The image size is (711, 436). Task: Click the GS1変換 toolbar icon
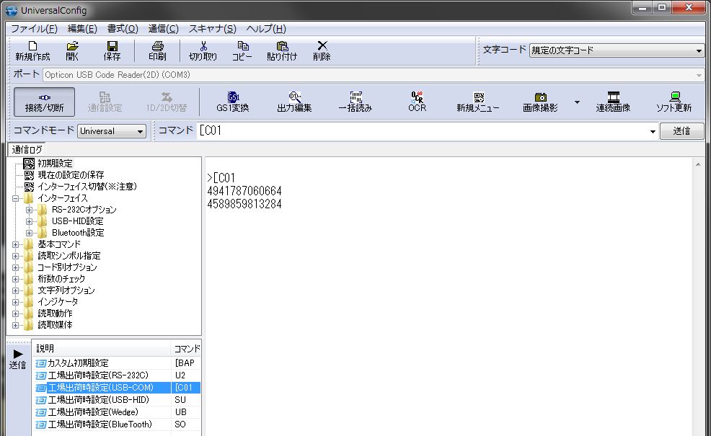tap(232, 102)
